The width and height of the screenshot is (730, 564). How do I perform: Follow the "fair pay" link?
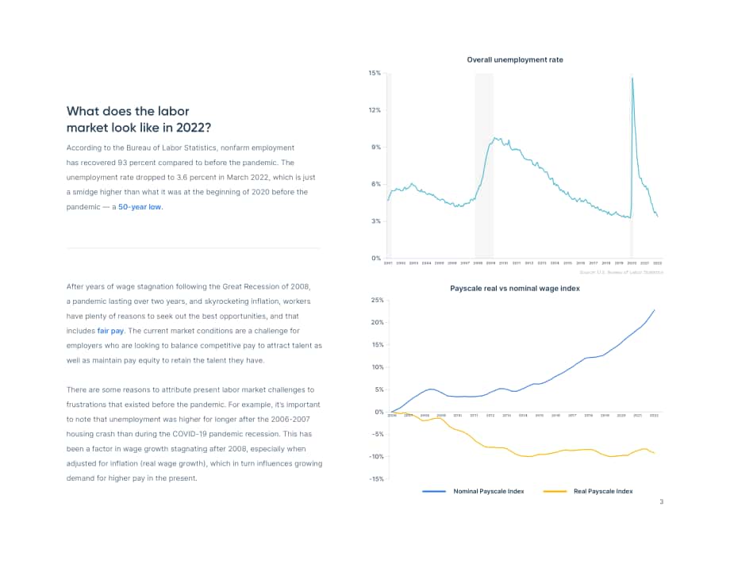(110, 331)
